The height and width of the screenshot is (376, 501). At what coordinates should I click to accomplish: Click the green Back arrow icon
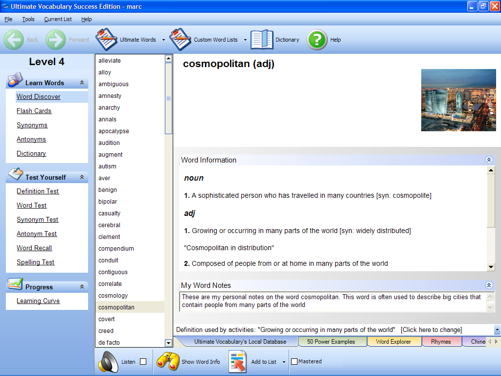tap(14, 40)
